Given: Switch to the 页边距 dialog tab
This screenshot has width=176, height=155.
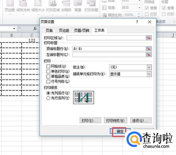Looking at the screenshot, I should (64, 30).
